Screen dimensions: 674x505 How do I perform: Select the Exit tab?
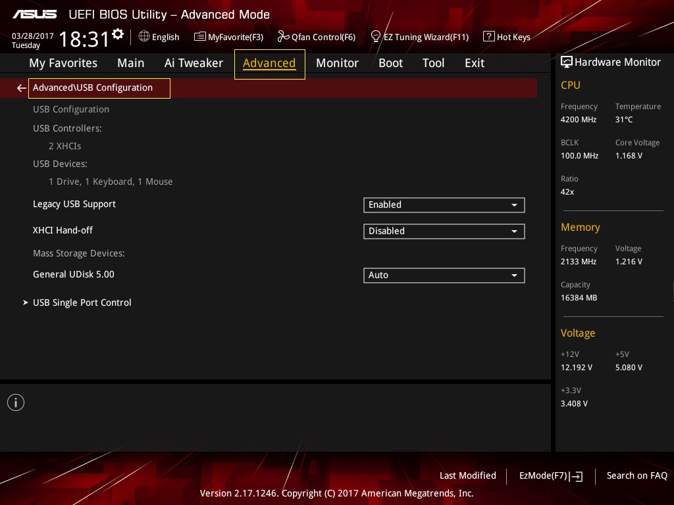tap(475, 63)
